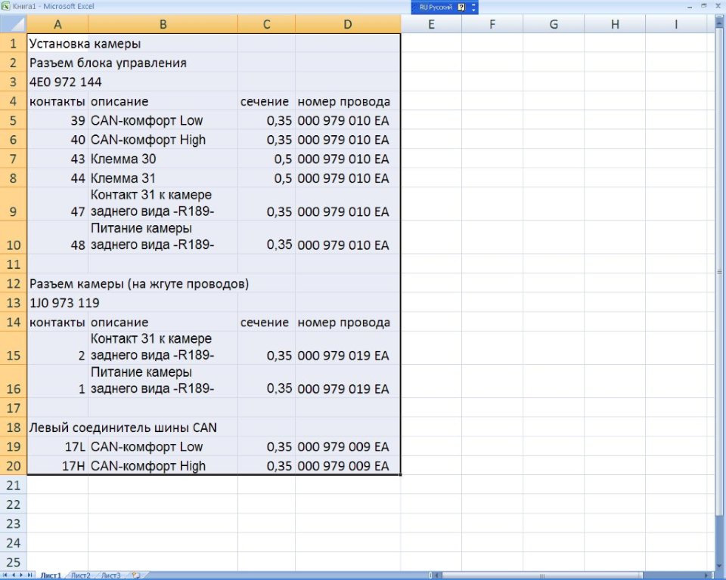Screen dimensions: 726x580
Task: Select the Лист1 sheet tab
Action: coord(51,575)
